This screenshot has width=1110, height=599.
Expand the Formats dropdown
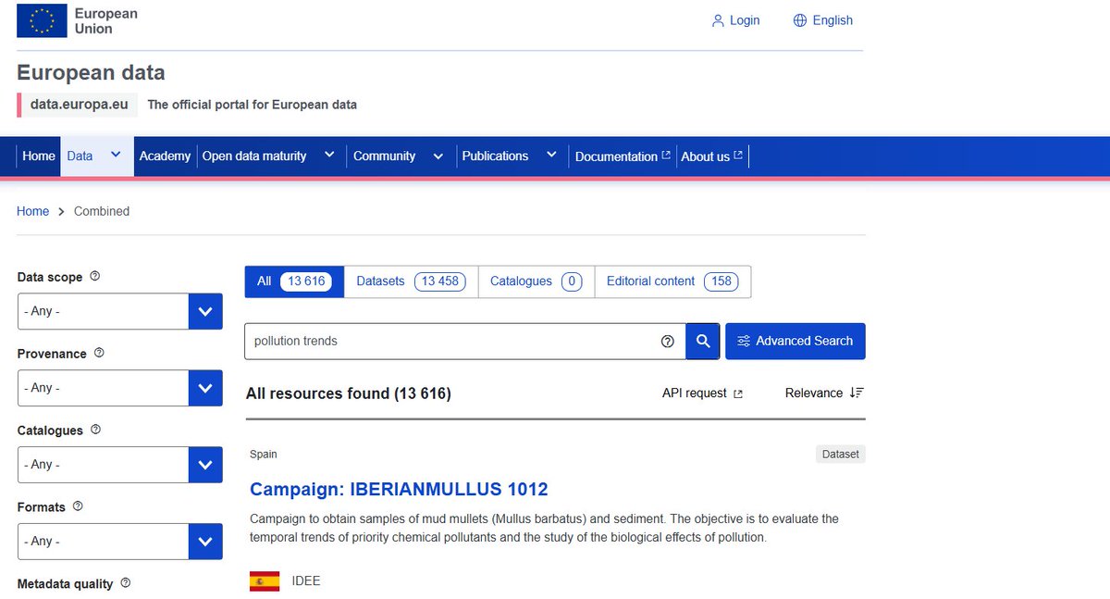(x=204, y=541)
